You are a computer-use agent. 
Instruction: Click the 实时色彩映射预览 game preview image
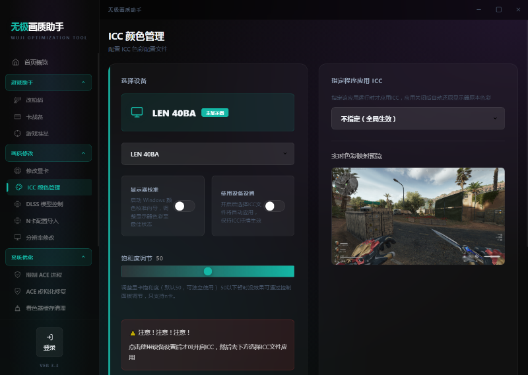coord(418,216)
